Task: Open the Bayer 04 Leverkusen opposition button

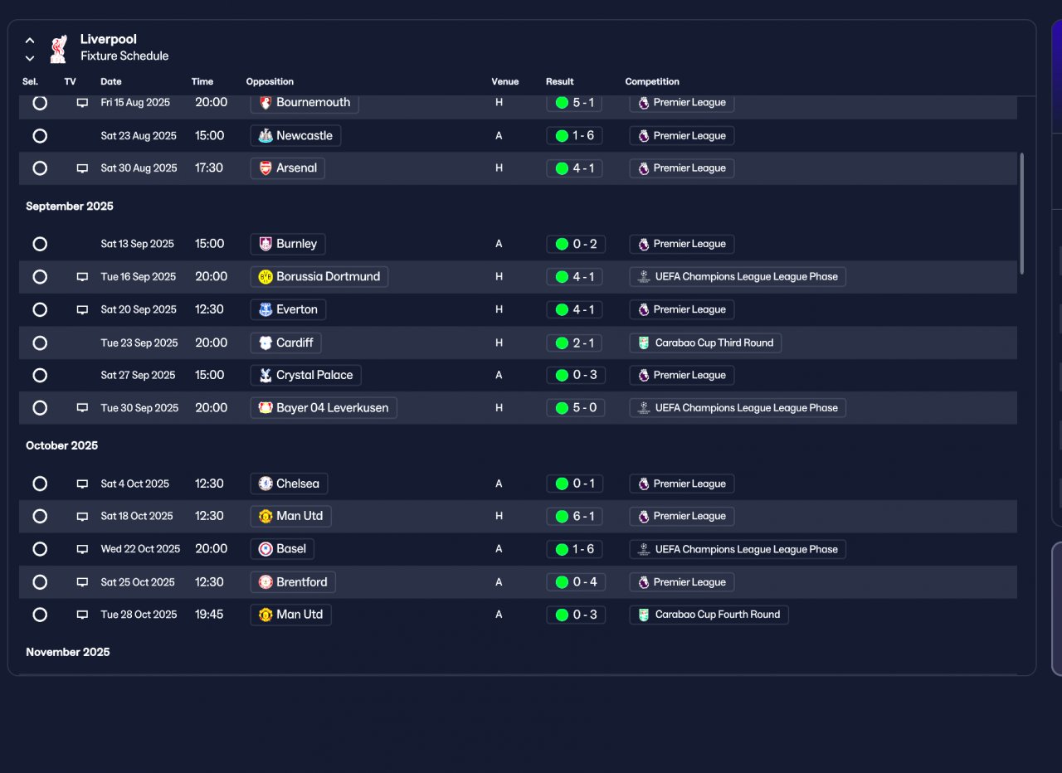Action: (324, 408)
